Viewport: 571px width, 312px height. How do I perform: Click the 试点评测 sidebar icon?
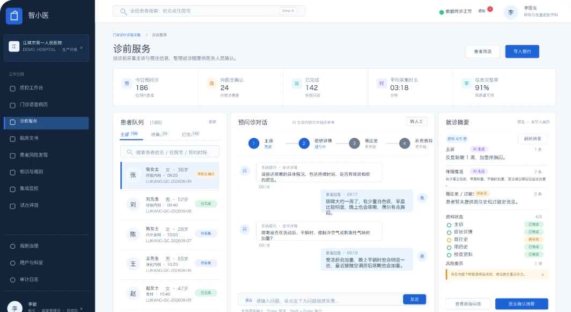click(x=12, y=206)
